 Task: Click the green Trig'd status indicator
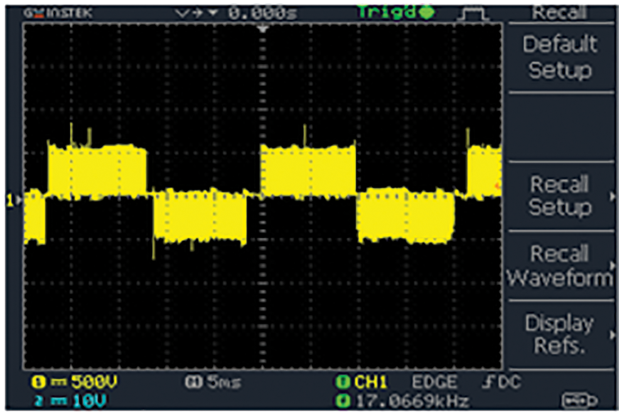396,13
